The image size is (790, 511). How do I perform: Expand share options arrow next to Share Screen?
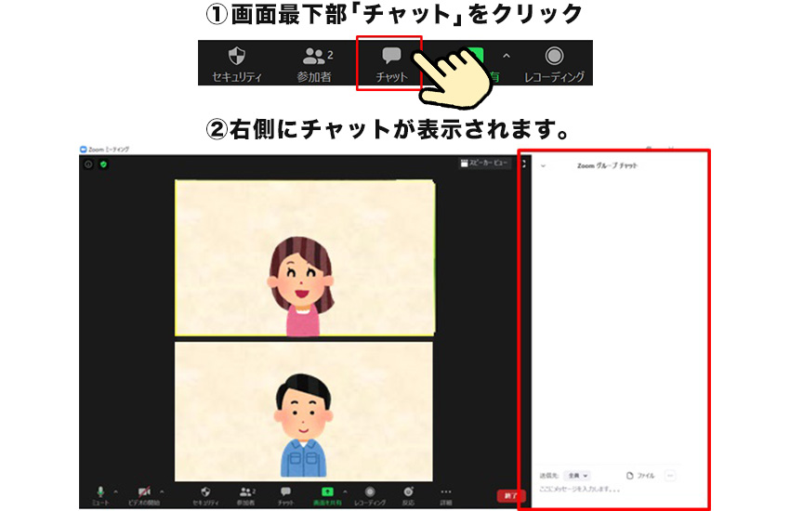tap(345, 491)
